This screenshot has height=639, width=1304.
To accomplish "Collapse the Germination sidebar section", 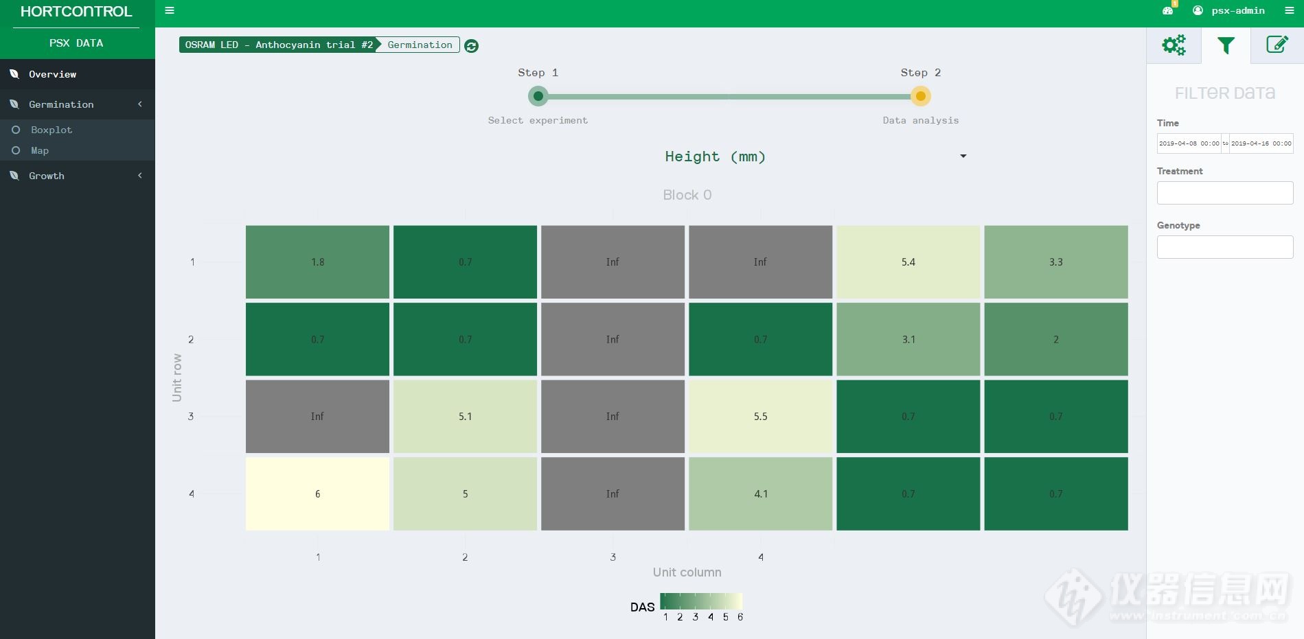I will pyautogui.click(x=77, y=104).
